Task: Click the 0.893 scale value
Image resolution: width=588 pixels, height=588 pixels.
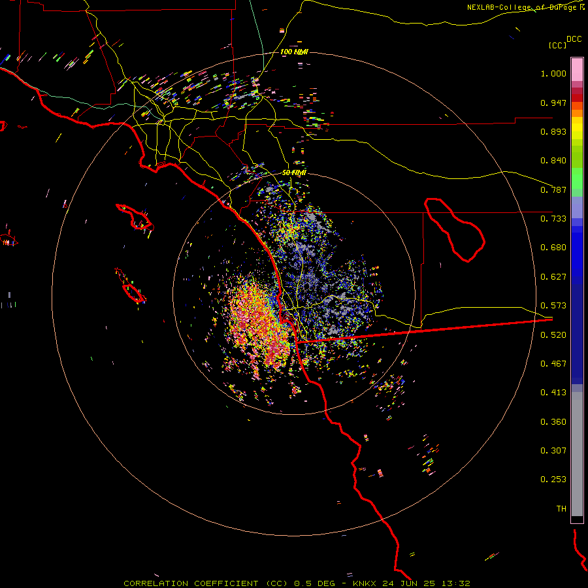Action: pos(553,131)
